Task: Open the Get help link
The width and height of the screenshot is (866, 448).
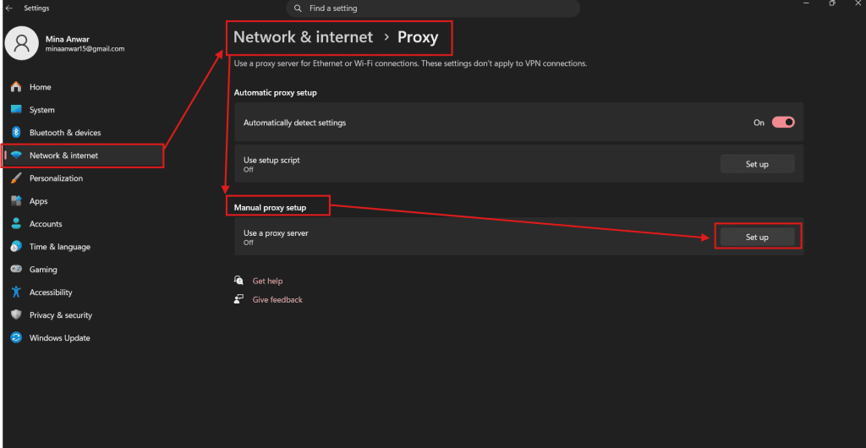Action: coord(267,281)
